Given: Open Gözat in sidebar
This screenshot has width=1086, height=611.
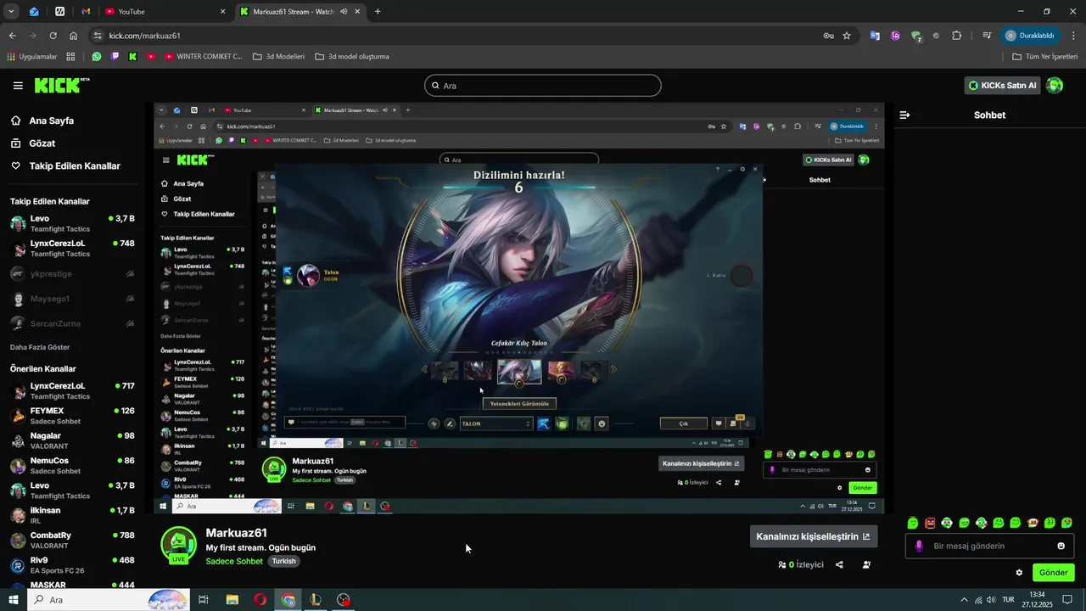Looking at the screenshot, I should [42, 143].
